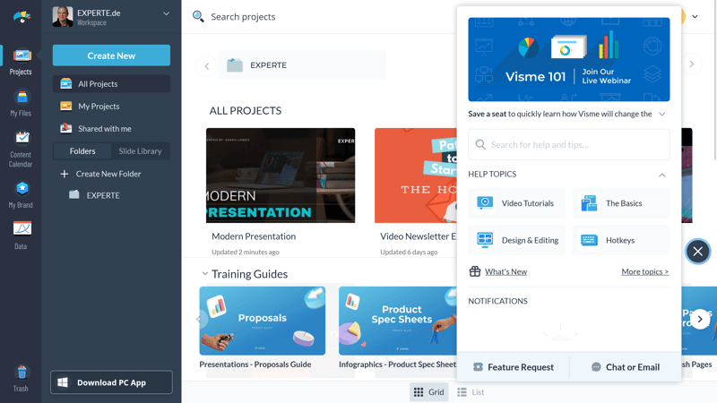Switch to Grid view
The width and height of the screenshot is (717, 403).
[x=429, y=392]
